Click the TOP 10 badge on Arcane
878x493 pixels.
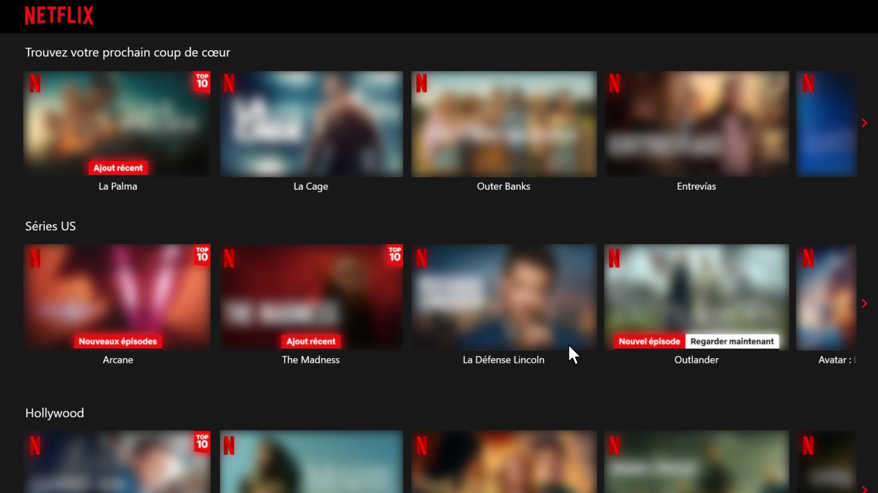pyautogui.click(x=202, y=255)
